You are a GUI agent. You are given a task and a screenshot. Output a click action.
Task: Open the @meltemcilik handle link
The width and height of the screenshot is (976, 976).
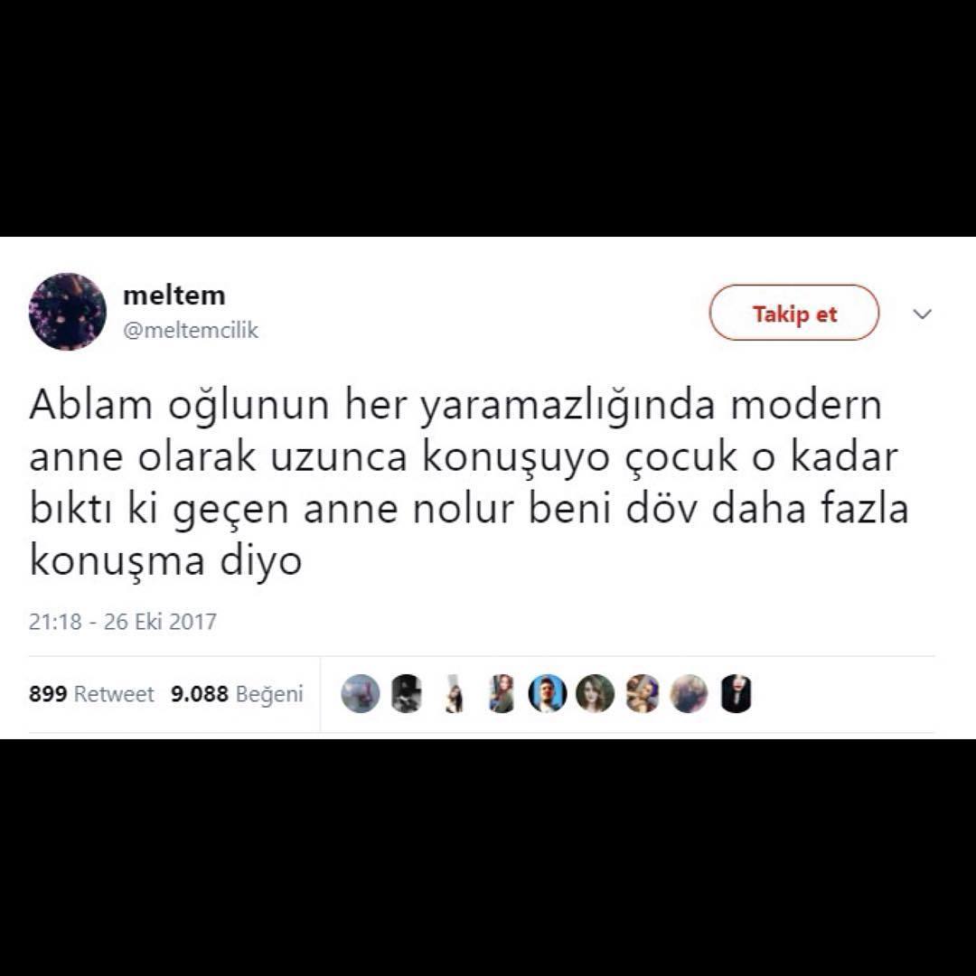(191, 330)
